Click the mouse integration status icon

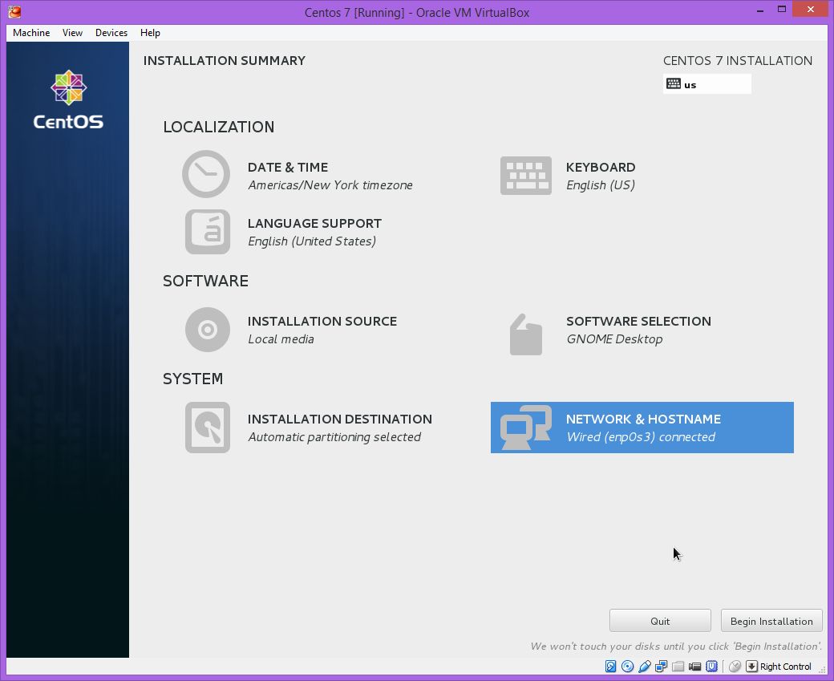click(x=735, y=666)
